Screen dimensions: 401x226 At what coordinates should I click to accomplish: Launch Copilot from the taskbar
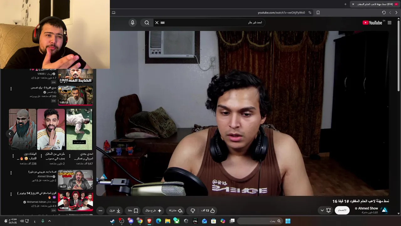[223, 221]
